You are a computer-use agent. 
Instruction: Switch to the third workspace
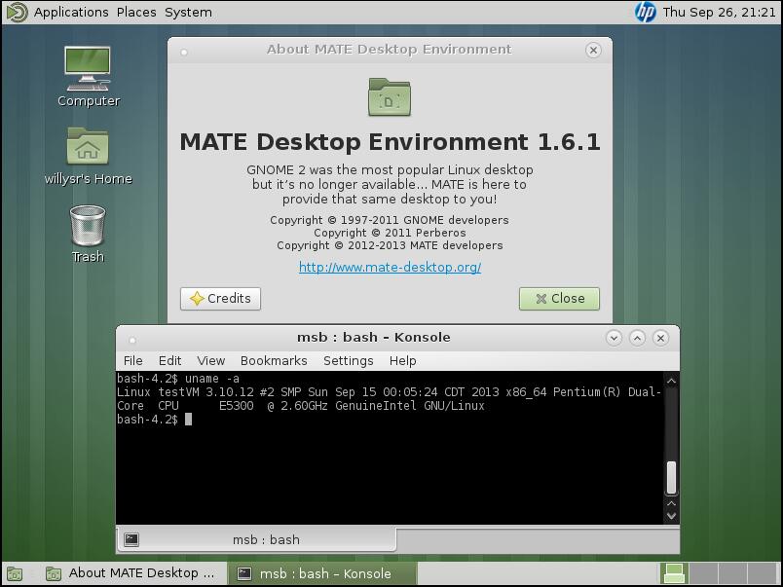click(x=732, y=573)
